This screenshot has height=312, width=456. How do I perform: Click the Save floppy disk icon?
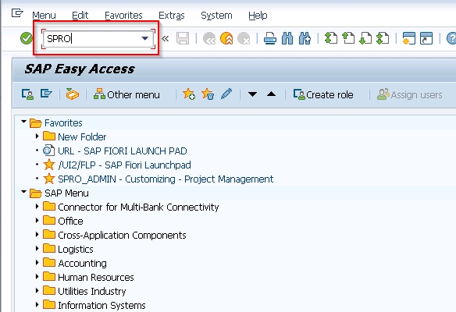[183, 38]
